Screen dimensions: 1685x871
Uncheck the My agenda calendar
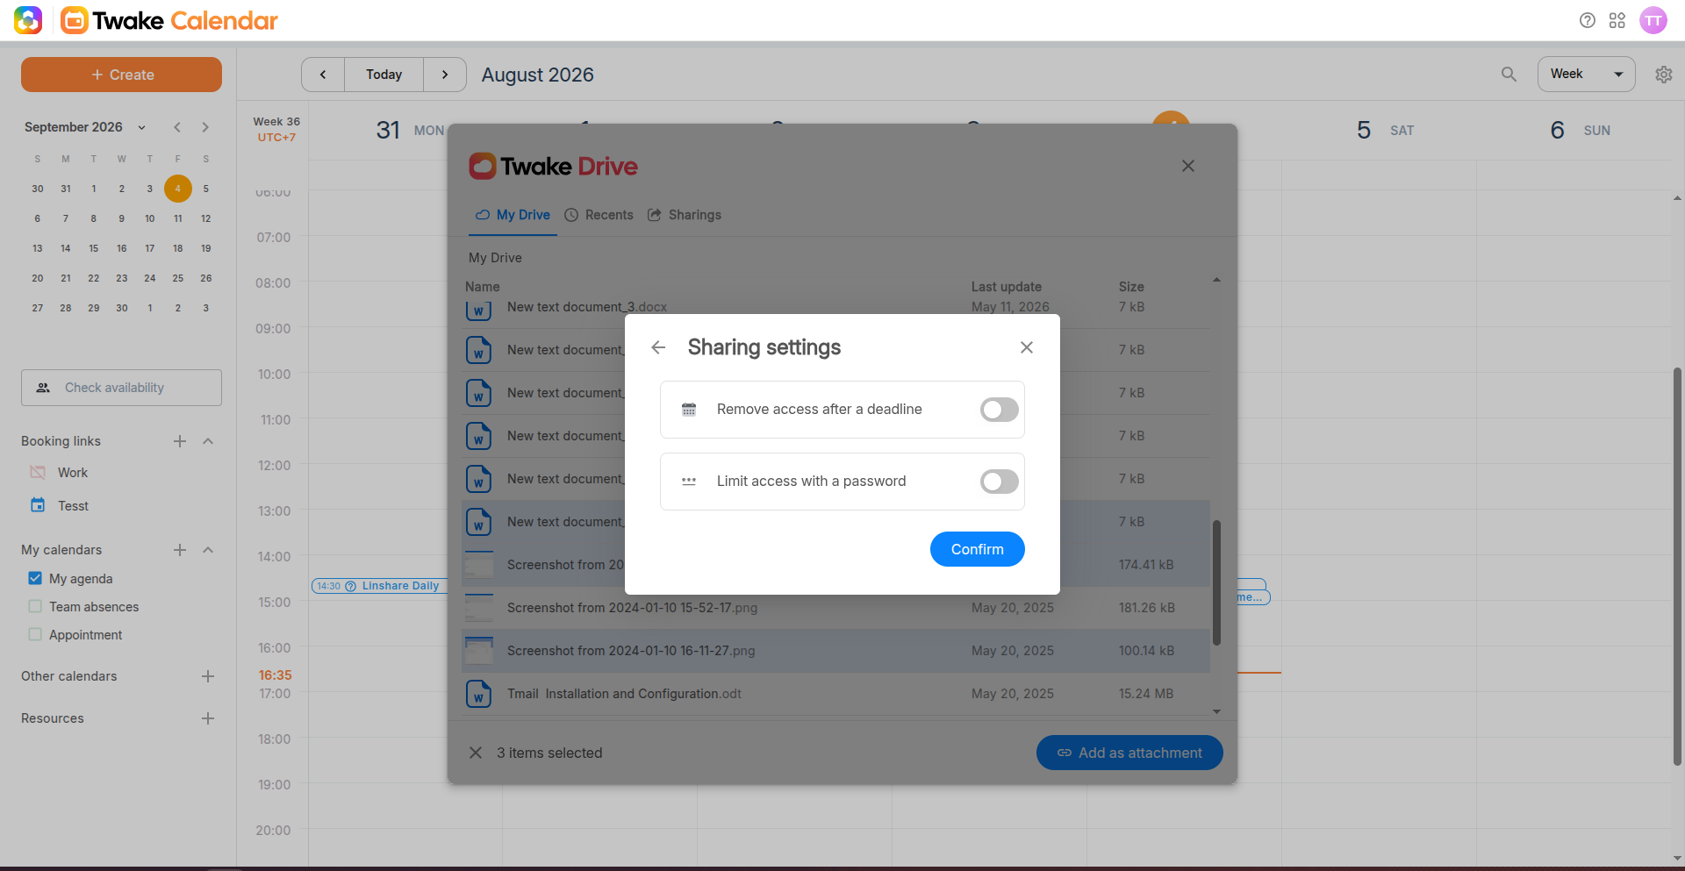35,578
